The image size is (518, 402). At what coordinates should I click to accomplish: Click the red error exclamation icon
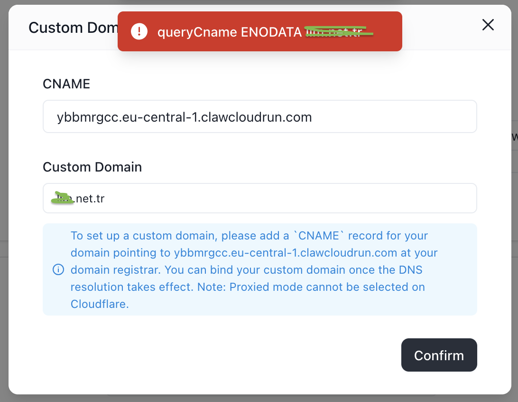[x=139, y=32]
